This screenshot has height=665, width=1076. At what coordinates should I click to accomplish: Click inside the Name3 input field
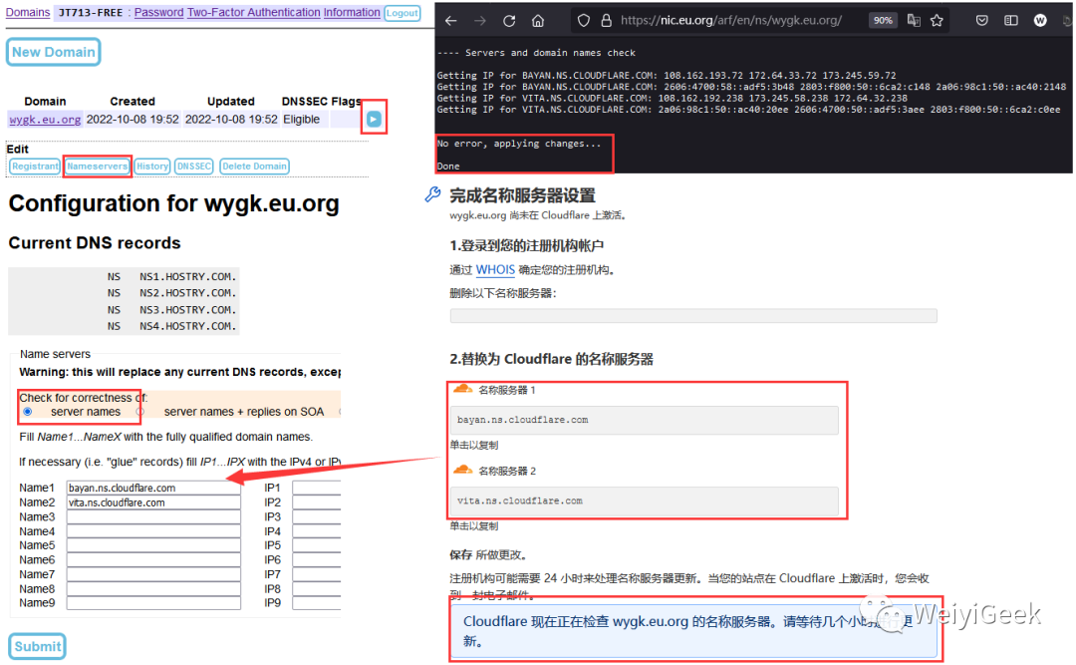[x=152, y=515]
